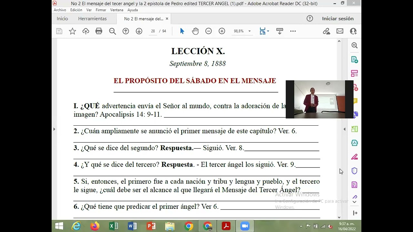The width and height of the screenshot is (413, 232).
Task: Open the Firmar menu
Action: point(101,10)
